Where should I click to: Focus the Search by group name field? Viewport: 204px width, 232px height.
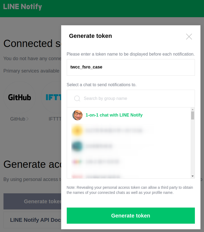137,99
